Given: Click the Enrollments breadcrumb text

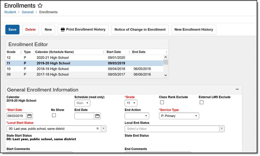Looking at the screenshot, I should pos(48,12).
